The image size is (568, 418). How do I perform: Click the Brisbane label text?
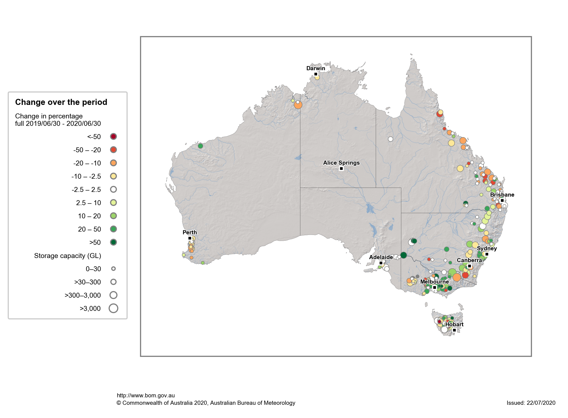pyautogui.click(x=502, y=195)
